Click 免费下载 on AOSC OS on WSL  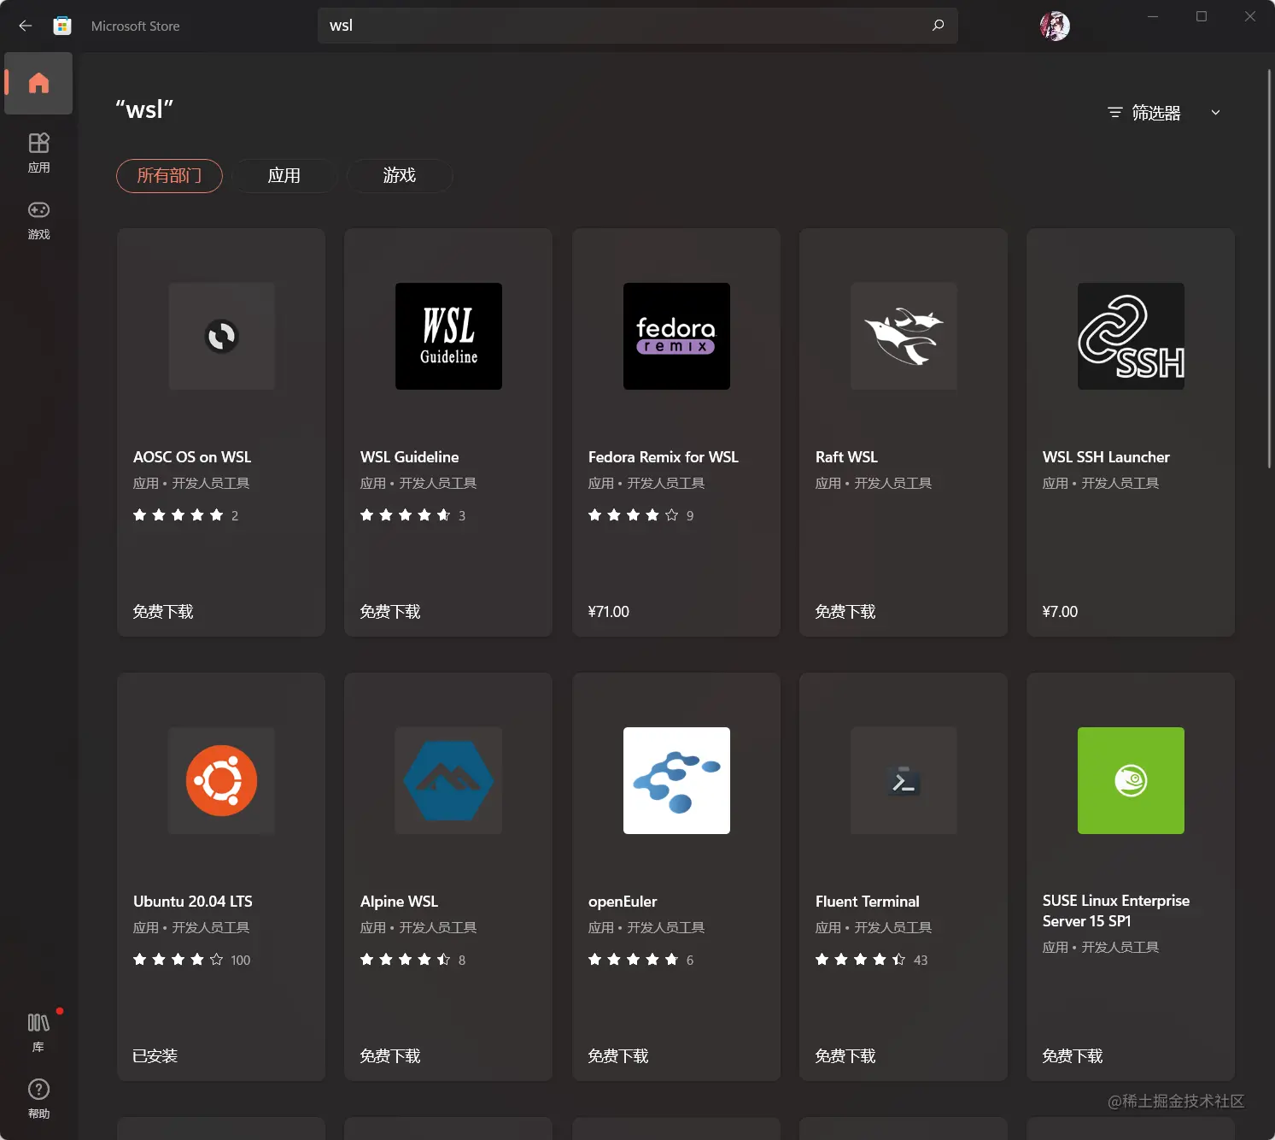click(163, 612)
